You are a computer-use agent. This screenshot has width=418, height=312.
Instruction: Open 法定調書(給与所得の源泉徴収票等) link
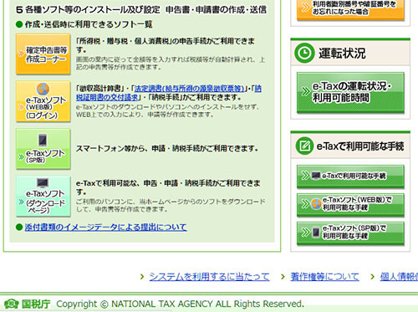pyautogui.click(x=189, y=89)
